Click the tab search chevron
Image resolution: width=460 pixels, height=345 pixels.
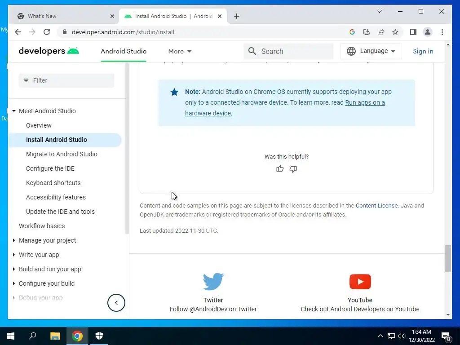coord(379,11)
